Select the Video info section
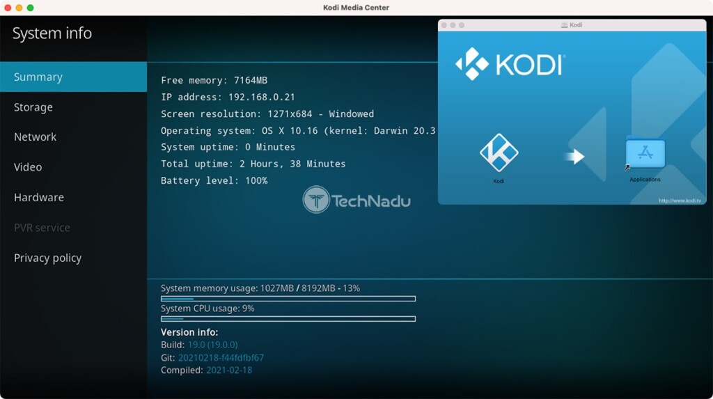Screen dimensions: 713x399 click(x=73, y=167)
